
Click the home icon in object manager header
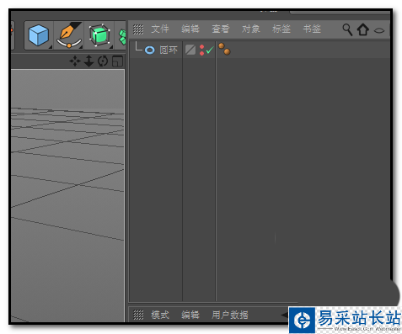[362, 29]
